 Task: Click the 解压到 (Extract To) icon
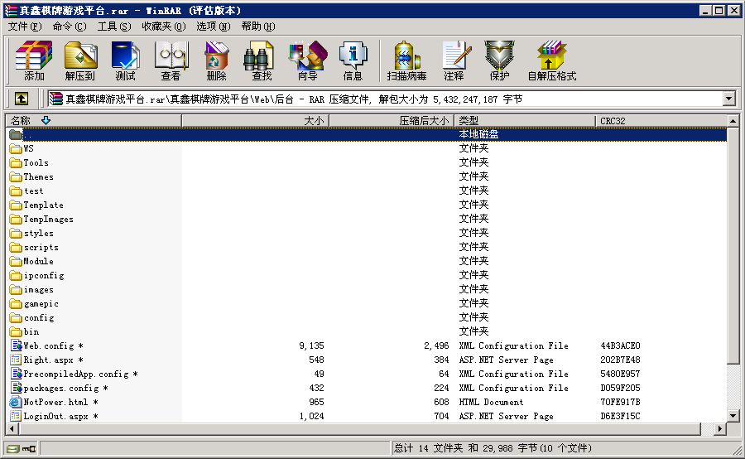(x=80, y=60)
